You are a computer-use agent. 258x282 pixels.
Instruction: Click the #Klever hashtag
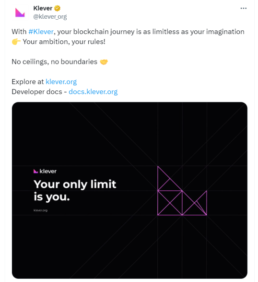[41, 32]
